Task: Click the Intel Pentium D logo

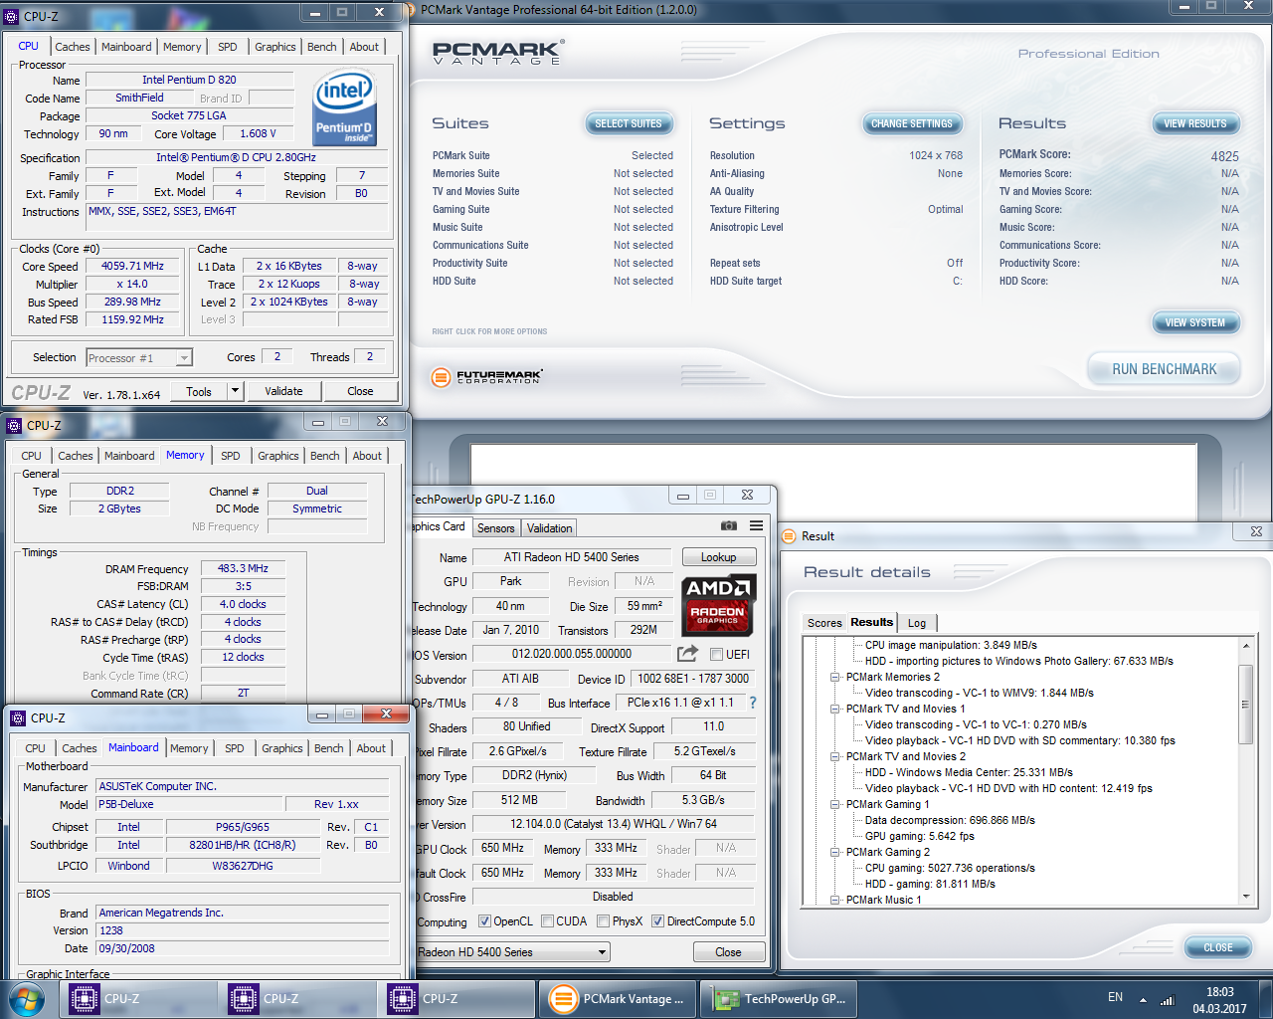Action: pos(344,107)
